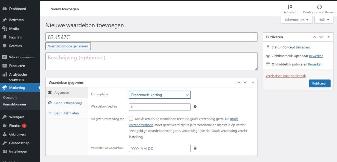Click the Gebruiksbeperking ban icon

[50, 103]
